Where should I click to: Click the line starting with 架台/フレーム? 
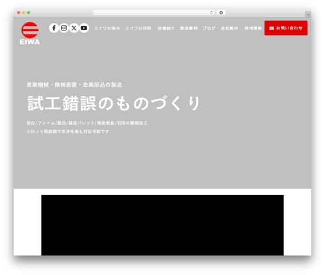click(x=87, y=123)
